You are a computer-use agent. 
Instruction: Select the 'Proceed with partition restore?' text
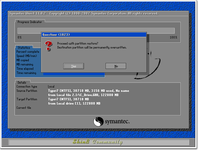78,43
